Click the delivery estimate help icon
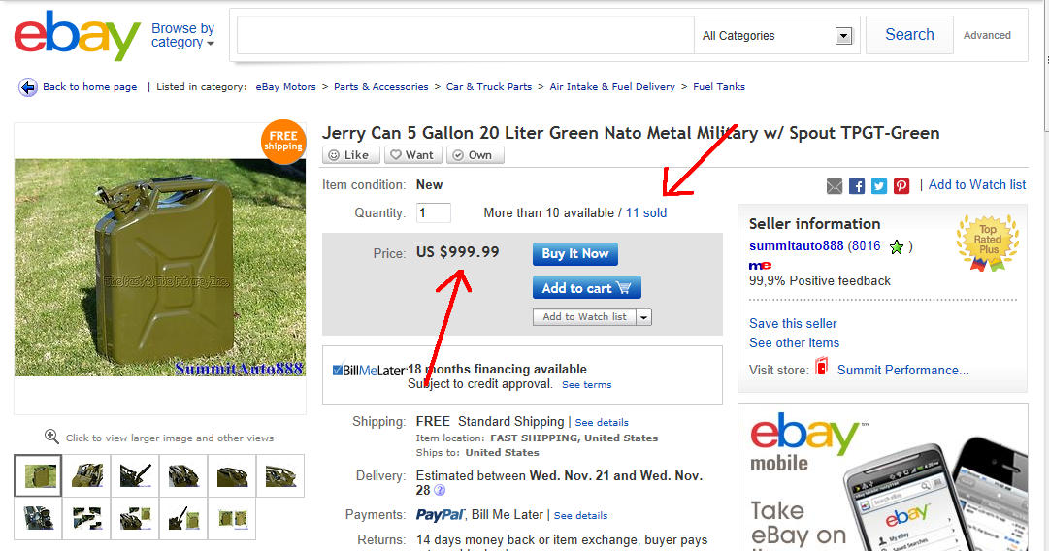Viewport: 1049px width, 551px height. (440, 491)
